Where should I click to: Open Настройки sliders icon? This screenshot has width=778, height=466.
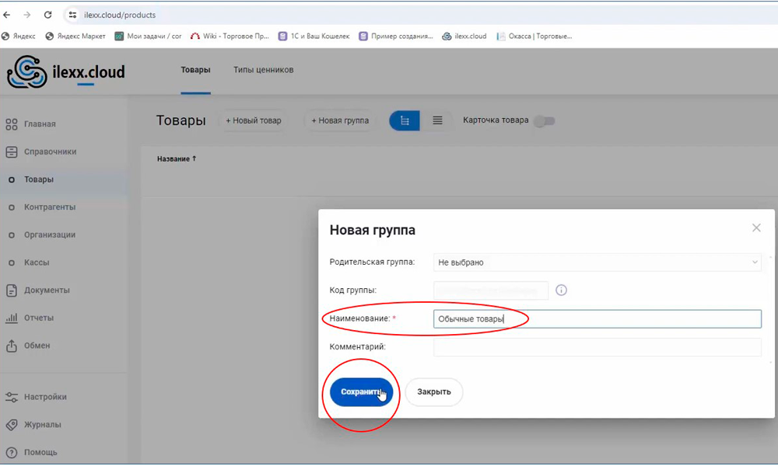pos(12,397)
